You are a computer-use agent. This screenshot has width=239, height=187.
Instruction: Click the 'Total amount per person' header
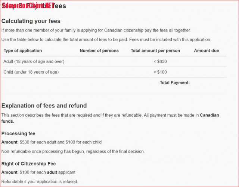pyautogui.click(x=155, y=51)
